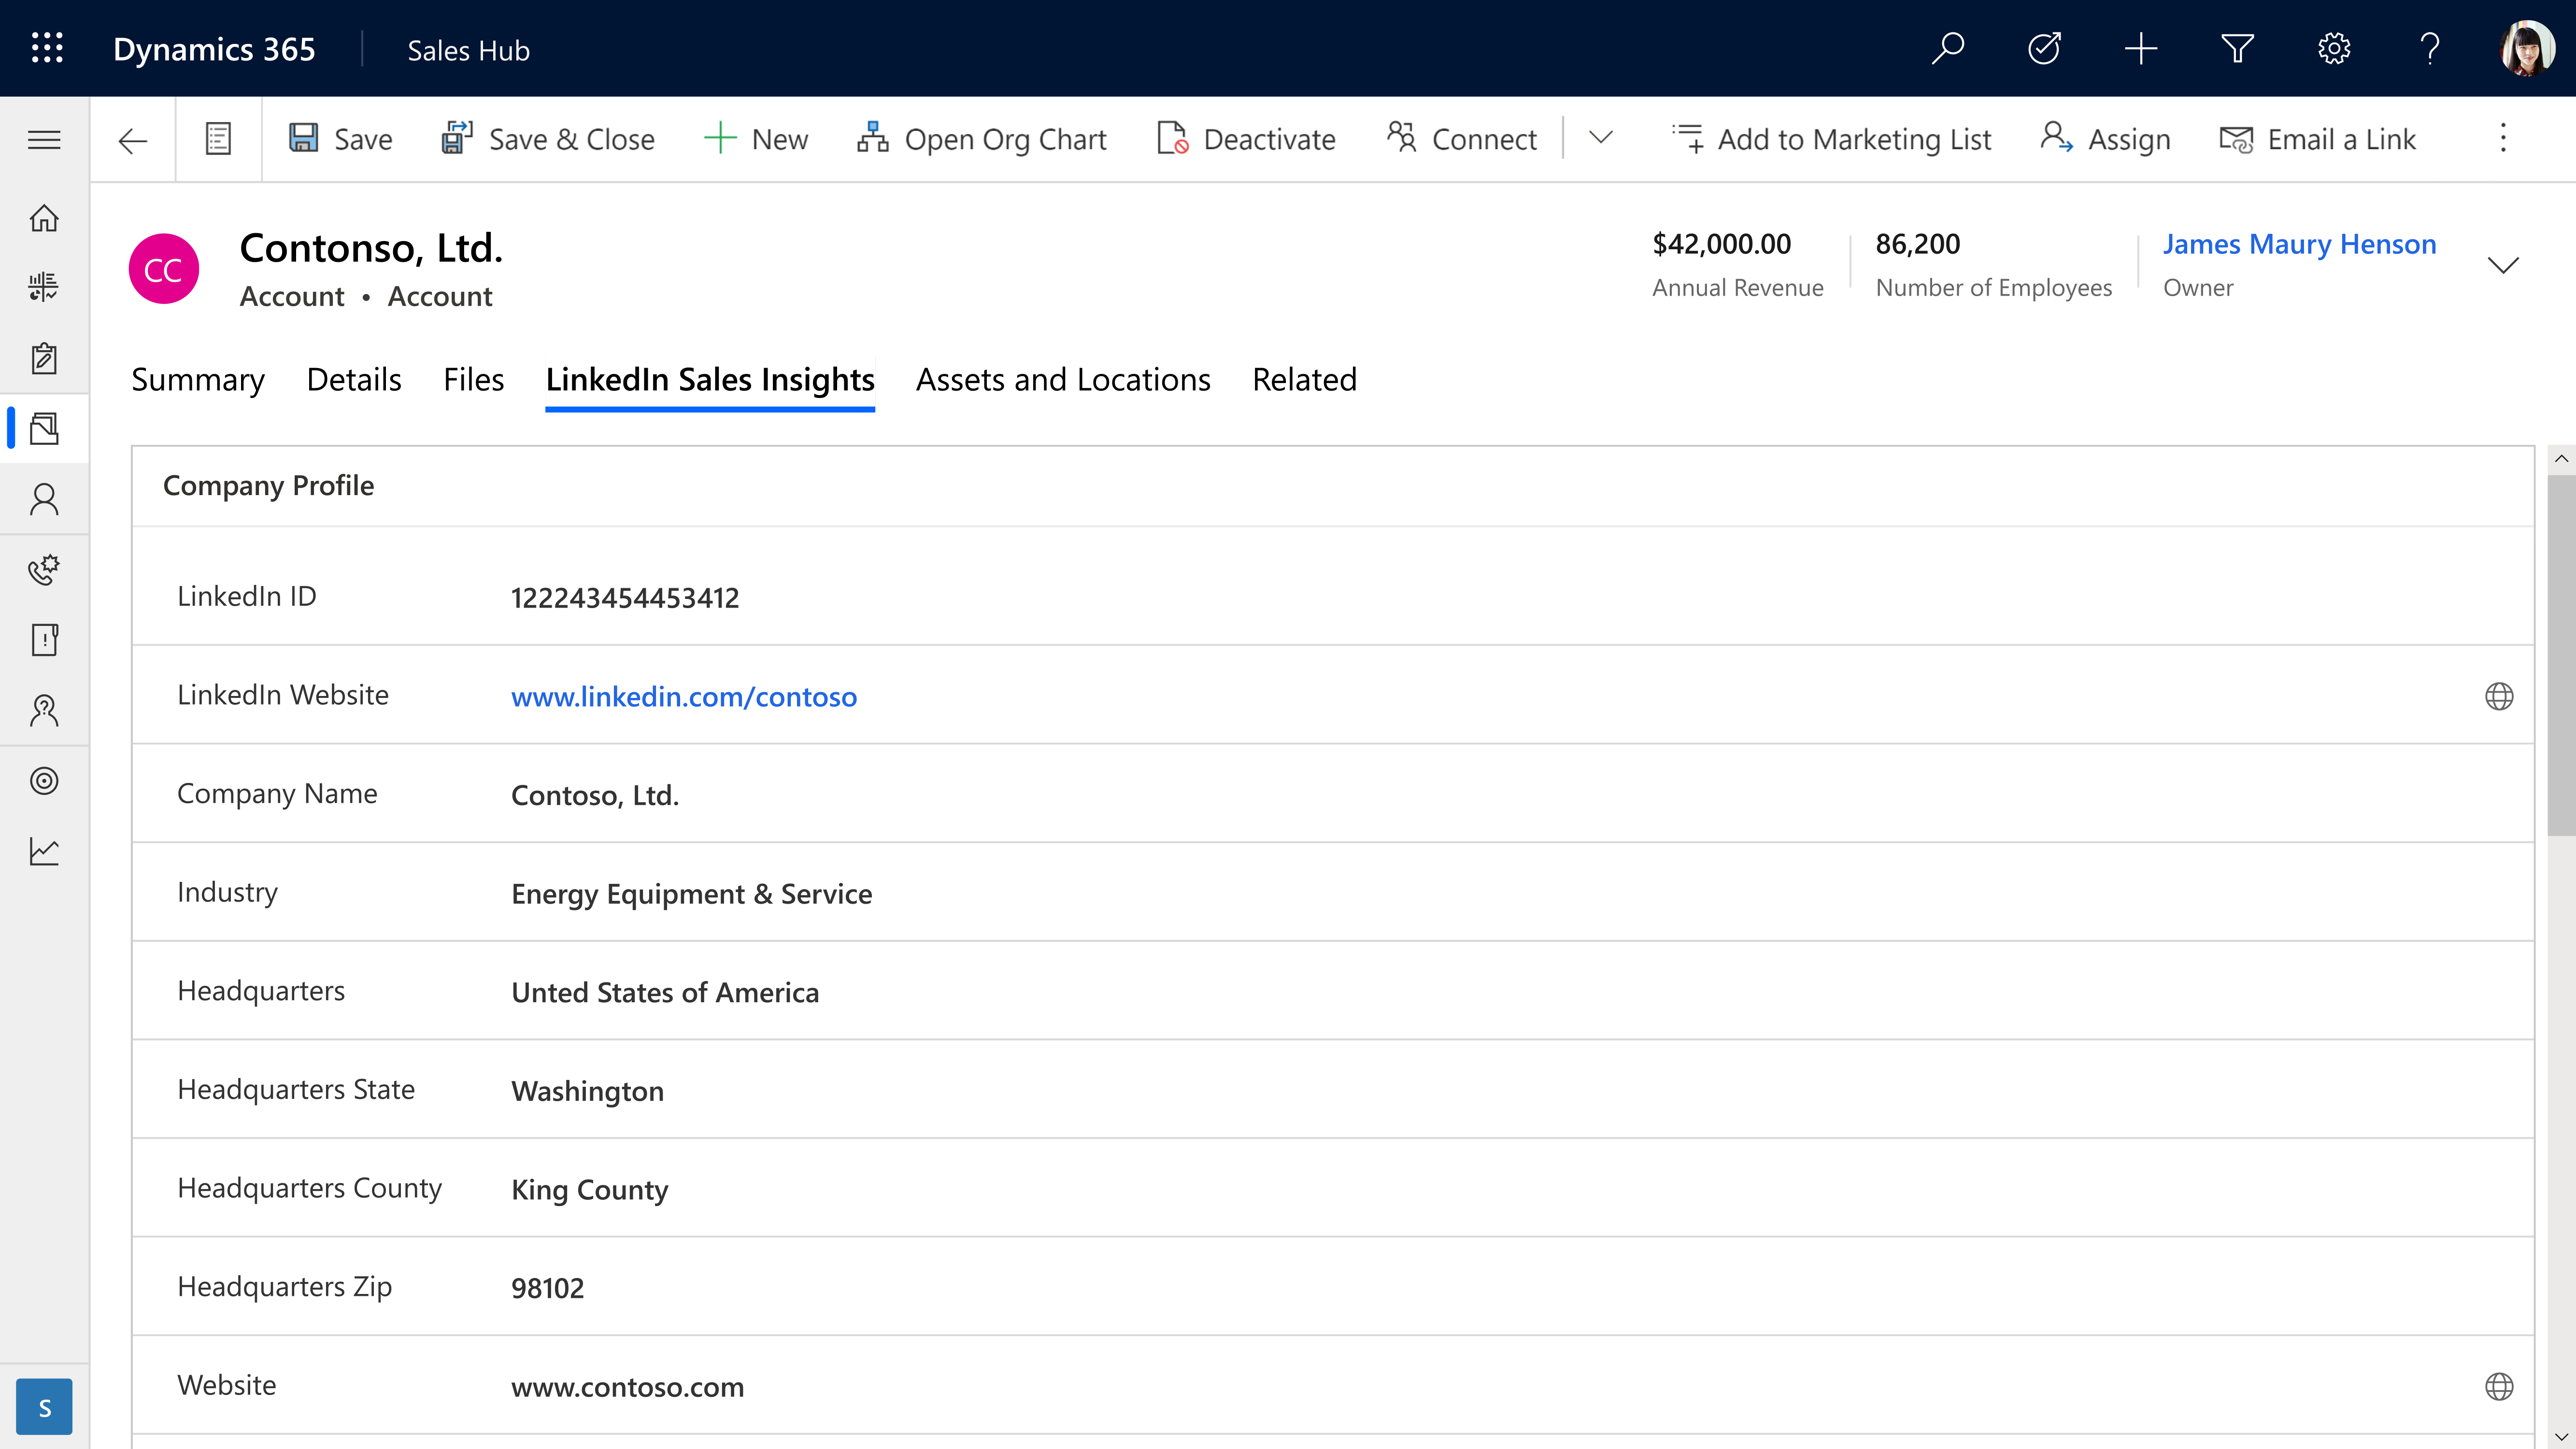
Task: Switch to the Summary tab
Action: pyautogui.click(x=197, y=379)
